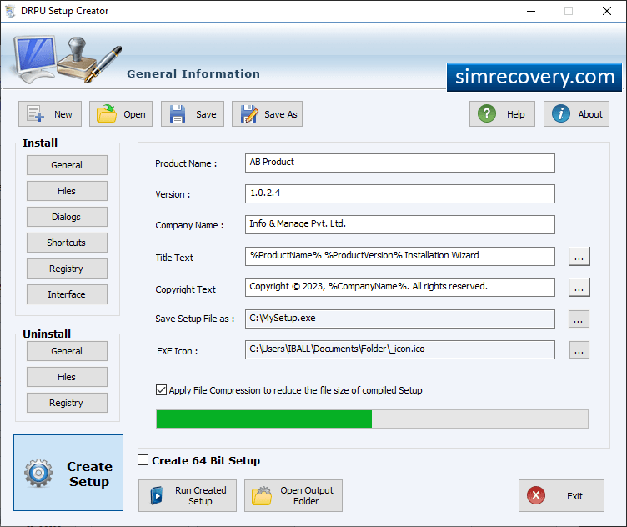Toggle Apply File Compression checkbox
The height and width of the screenshot is (527, 627).
161,390
